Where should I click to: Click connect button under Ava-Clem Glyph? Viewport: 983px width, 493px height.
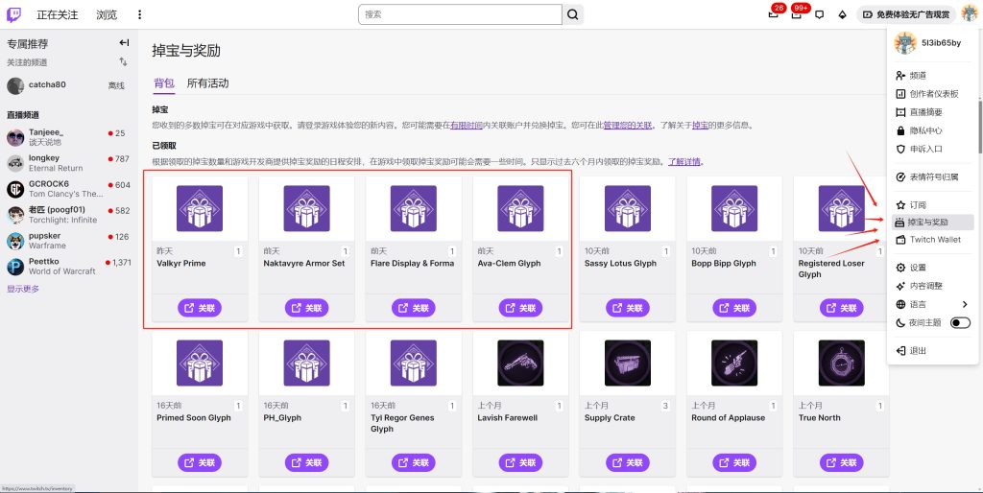[x=520, y=308]
